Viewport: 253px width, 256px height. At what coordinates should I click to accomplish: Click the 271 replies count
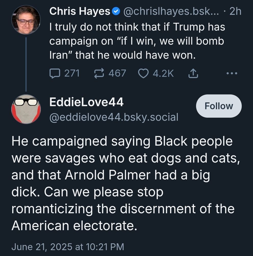click(x=72, y=73)
